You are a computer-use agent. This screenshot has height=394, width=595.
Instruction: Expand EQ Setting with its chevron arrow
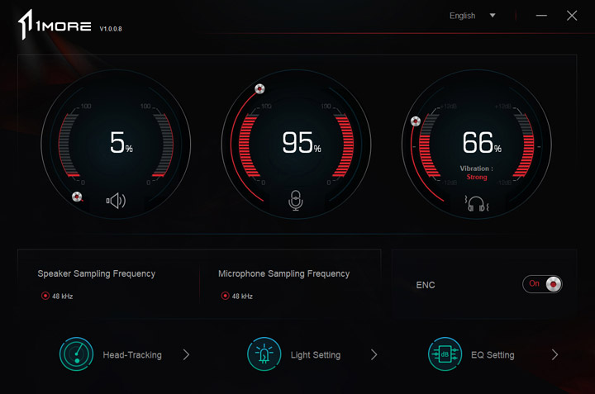[555, 354]
